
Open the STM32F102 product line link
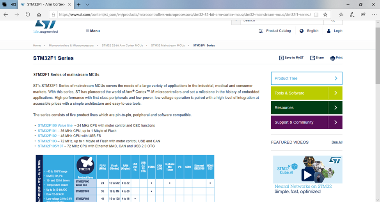pos(47,136)
